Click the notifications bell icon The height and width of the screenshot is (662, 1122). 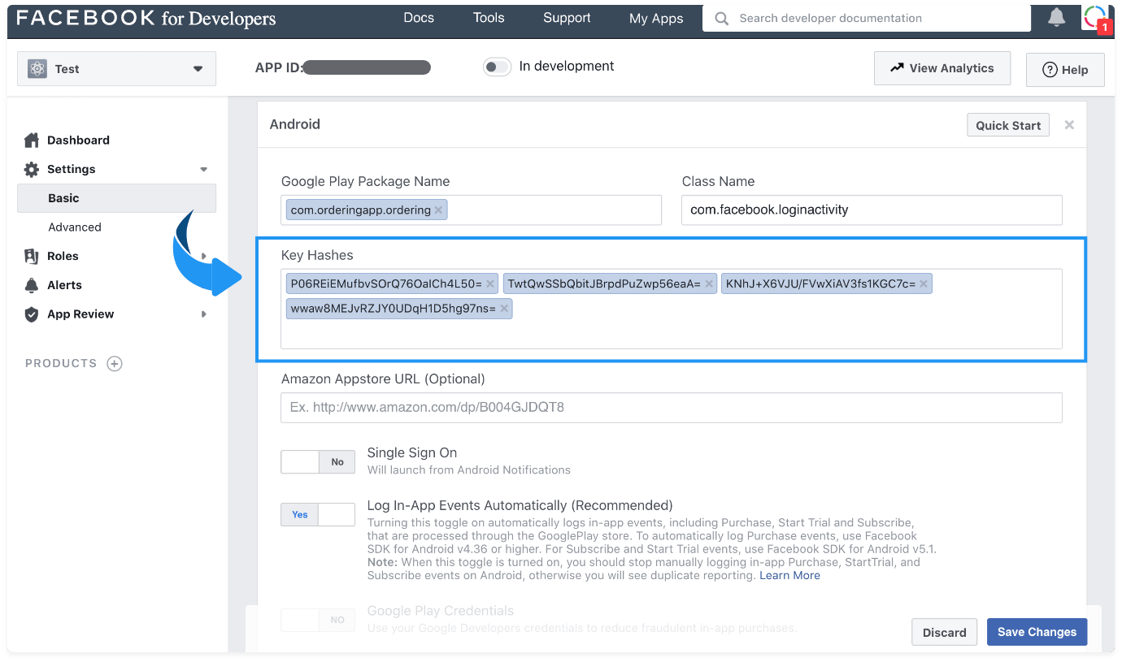(1056, 16)
